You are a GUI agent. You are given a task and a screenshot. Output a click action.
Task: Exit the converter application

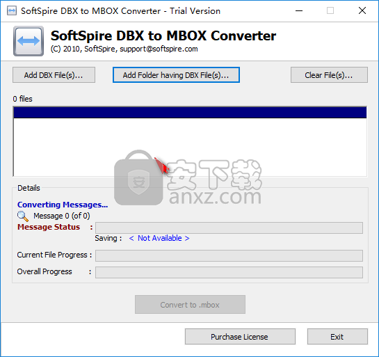click(337, 336)
